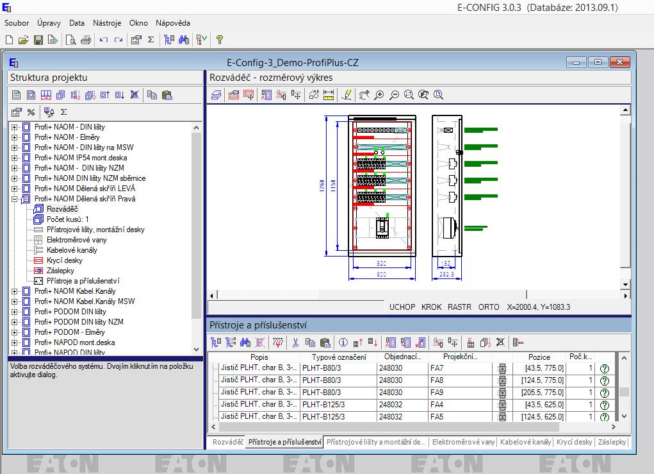Select Přístroje a příslušenství tree item
Screen dimensions: 654x474
click(x=83, y=281)
